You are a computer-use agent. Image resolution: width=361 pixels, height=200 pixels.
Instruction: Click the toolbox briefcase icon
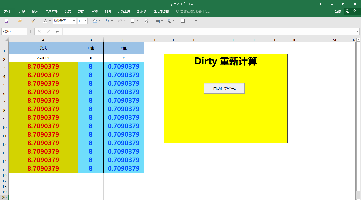click(158, 21)
